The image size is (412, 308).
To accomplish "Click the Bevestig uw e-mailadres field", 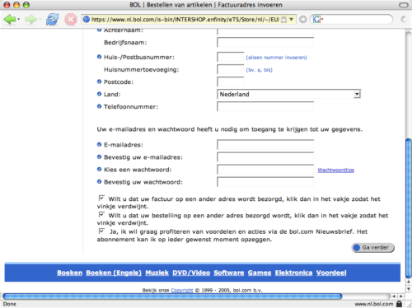I will (x=265, y=157).
